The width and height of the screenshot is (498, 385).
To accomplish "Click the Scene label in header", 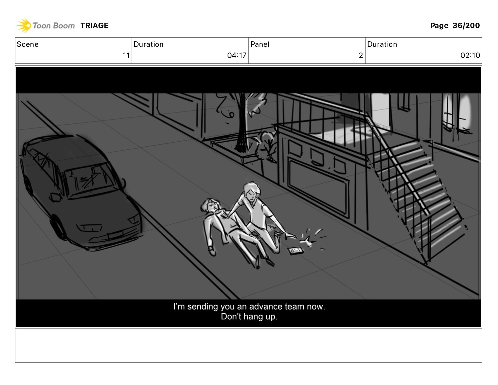I will coord(28,44).
